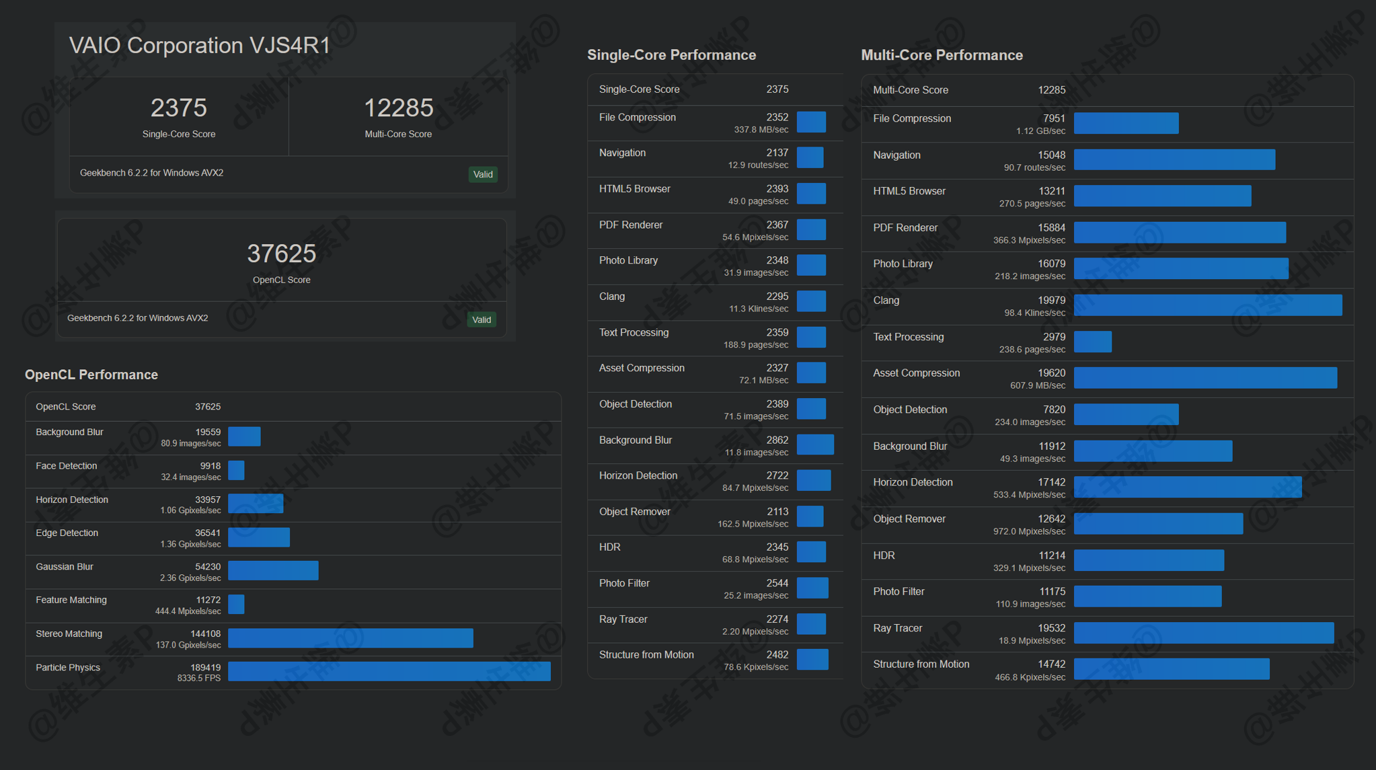The height and width of the screenshot is (770, 1376).
Task: Select the Gaussian Blur OpenCL bar
Action: pyautogui.click(x=273, y=570)
